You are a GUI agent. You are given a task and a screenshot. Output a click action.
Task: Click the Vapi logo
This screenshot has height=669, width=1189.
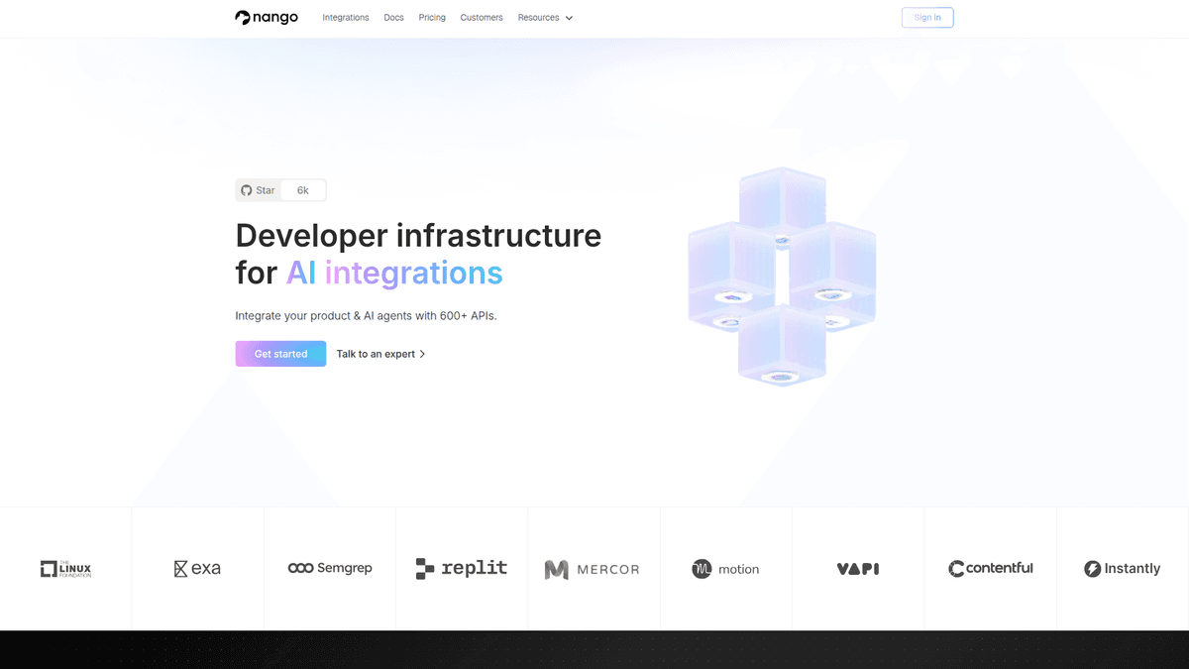[858, 569]
